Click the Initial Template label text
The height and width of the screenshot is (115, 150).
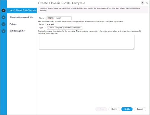click(x=56, y=28)
